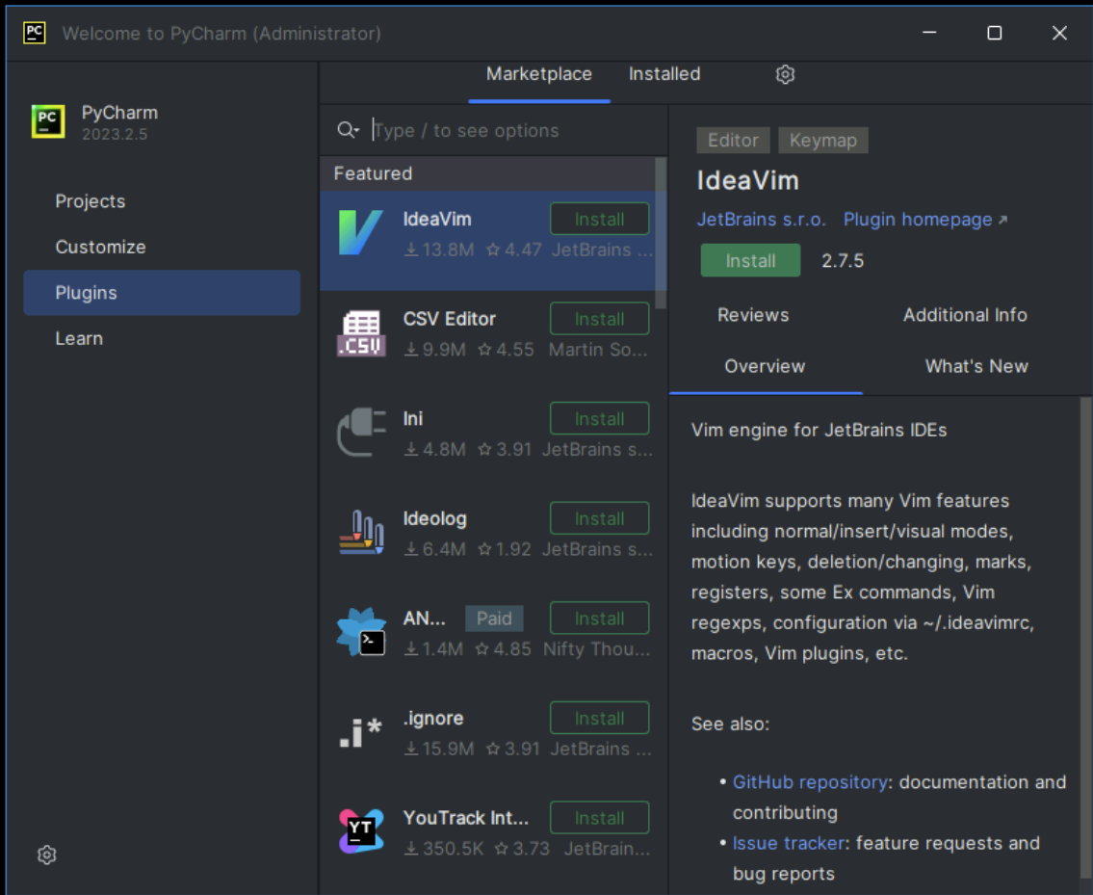Minimize the Welcome to PyCharm window
1093x895 pixels.
929,33
